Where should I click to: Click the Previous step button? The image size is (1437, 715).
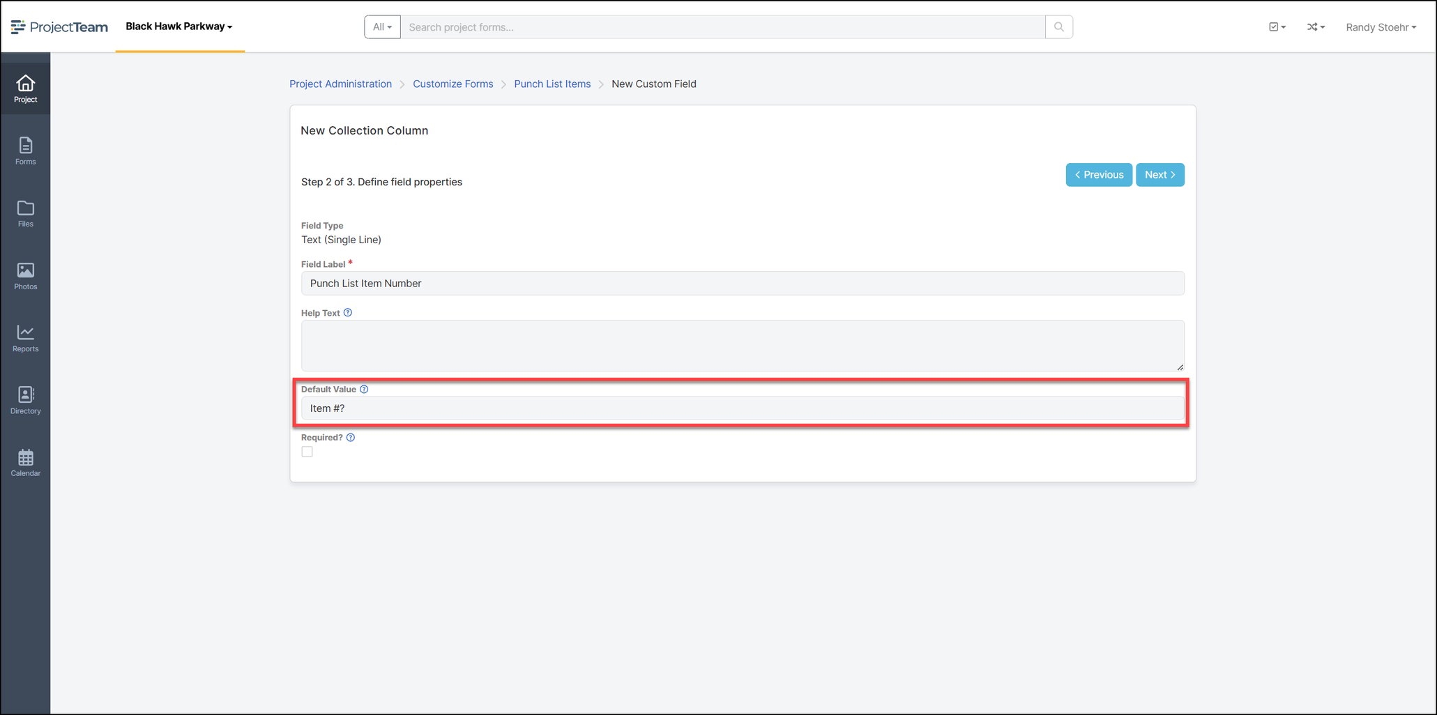pyautogui.click(x=1099, y=175)
